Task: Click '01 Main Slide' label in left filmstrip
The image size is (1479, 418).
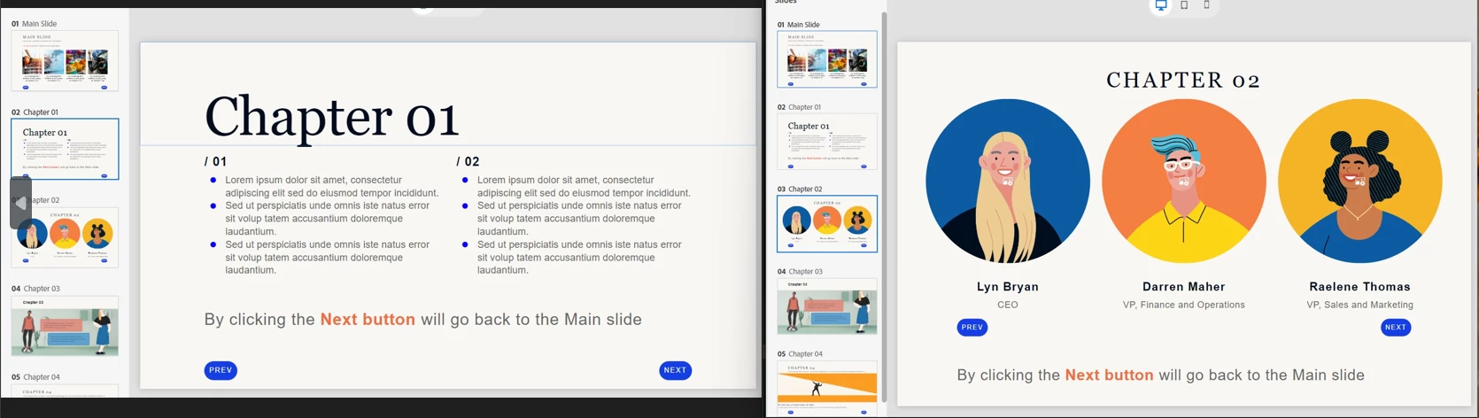Action: tap(34, 24)
